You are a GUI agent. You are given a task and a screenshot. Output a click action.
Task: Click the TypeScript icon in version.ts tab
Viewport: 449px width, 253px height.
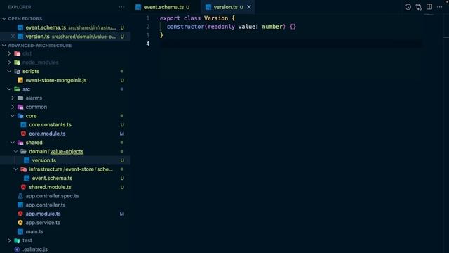(208, 7)
